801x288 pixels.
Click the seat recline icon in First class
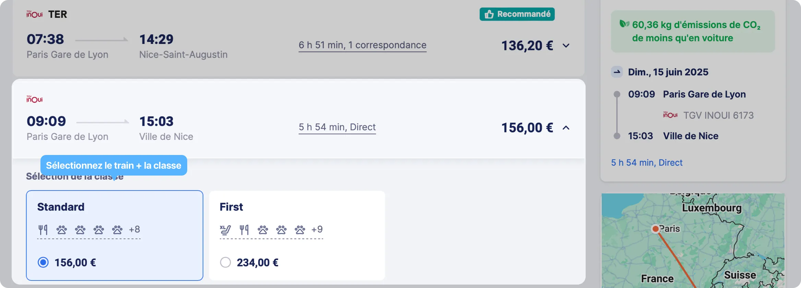pos(225,230)
